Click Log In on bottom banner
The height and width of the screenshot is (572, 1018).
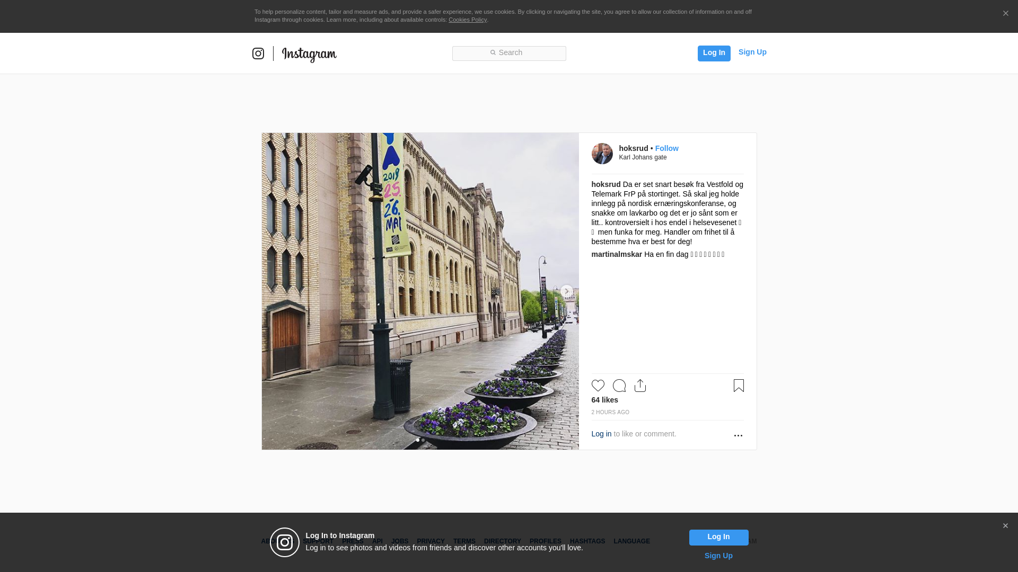coord(718,537)
